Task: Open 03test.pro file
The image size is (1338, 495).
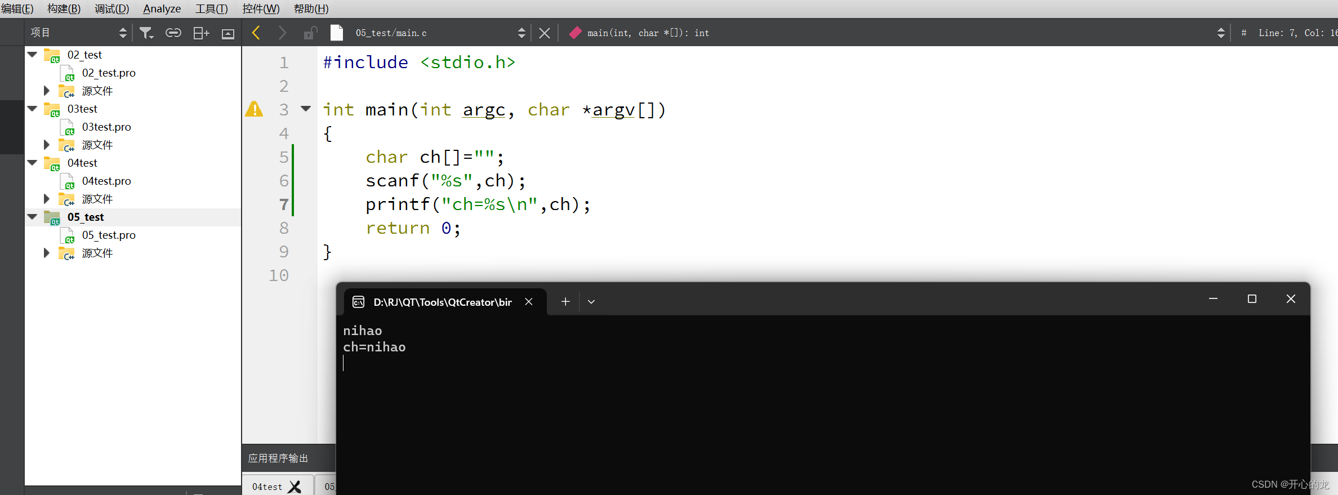Action: pyautogui.click(x=106, y=127)
